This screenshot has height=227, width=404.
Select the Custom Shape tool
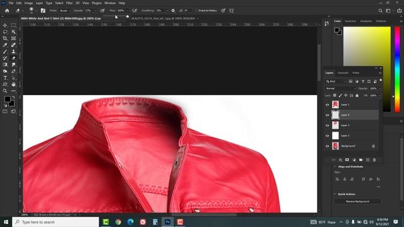tap(5, 84)
